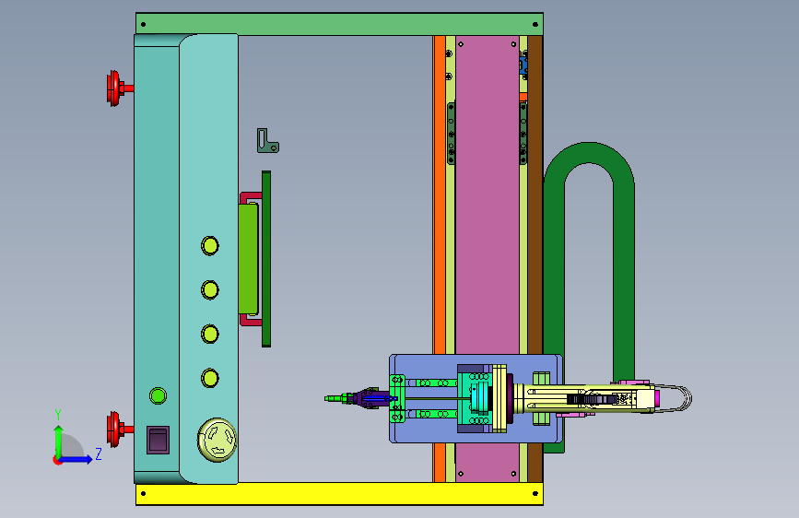The width and height of the screenshot is (799, 518).
Task: Pick the green screwdriver bit tip
Action: pyautogui.click(x=335, y=398)
